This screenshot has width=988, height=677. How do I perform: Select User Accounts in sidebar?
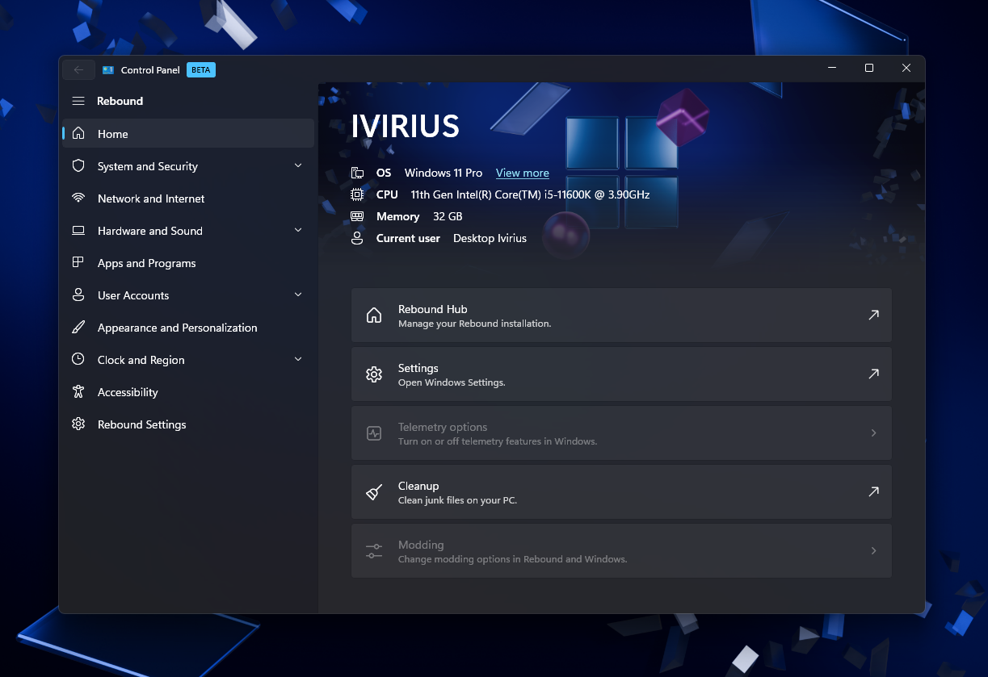[188, 295]
